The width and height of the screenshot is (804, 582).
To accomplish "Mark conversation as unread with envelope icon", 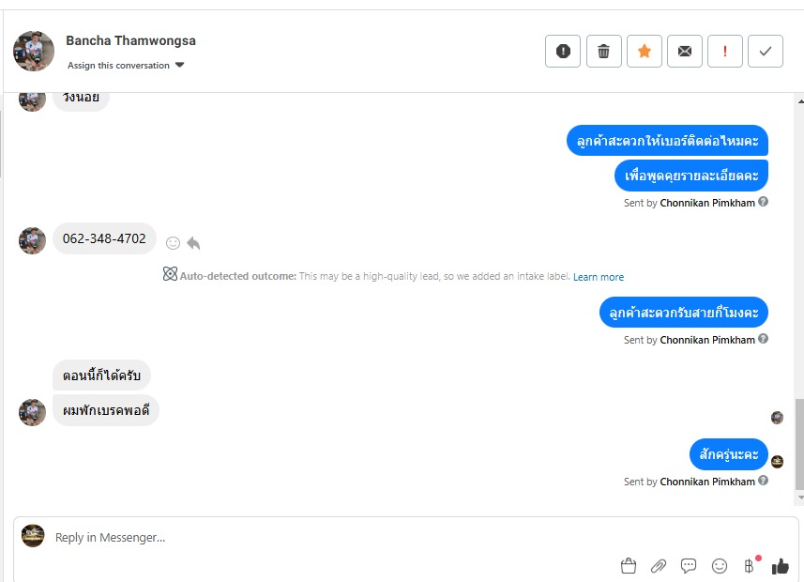I will [685, 52].
